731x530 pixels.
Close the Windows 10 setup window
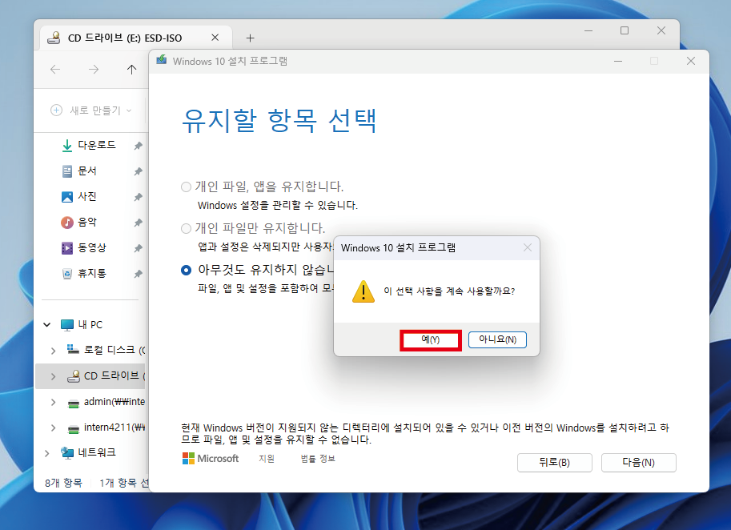tap(691, 61)
